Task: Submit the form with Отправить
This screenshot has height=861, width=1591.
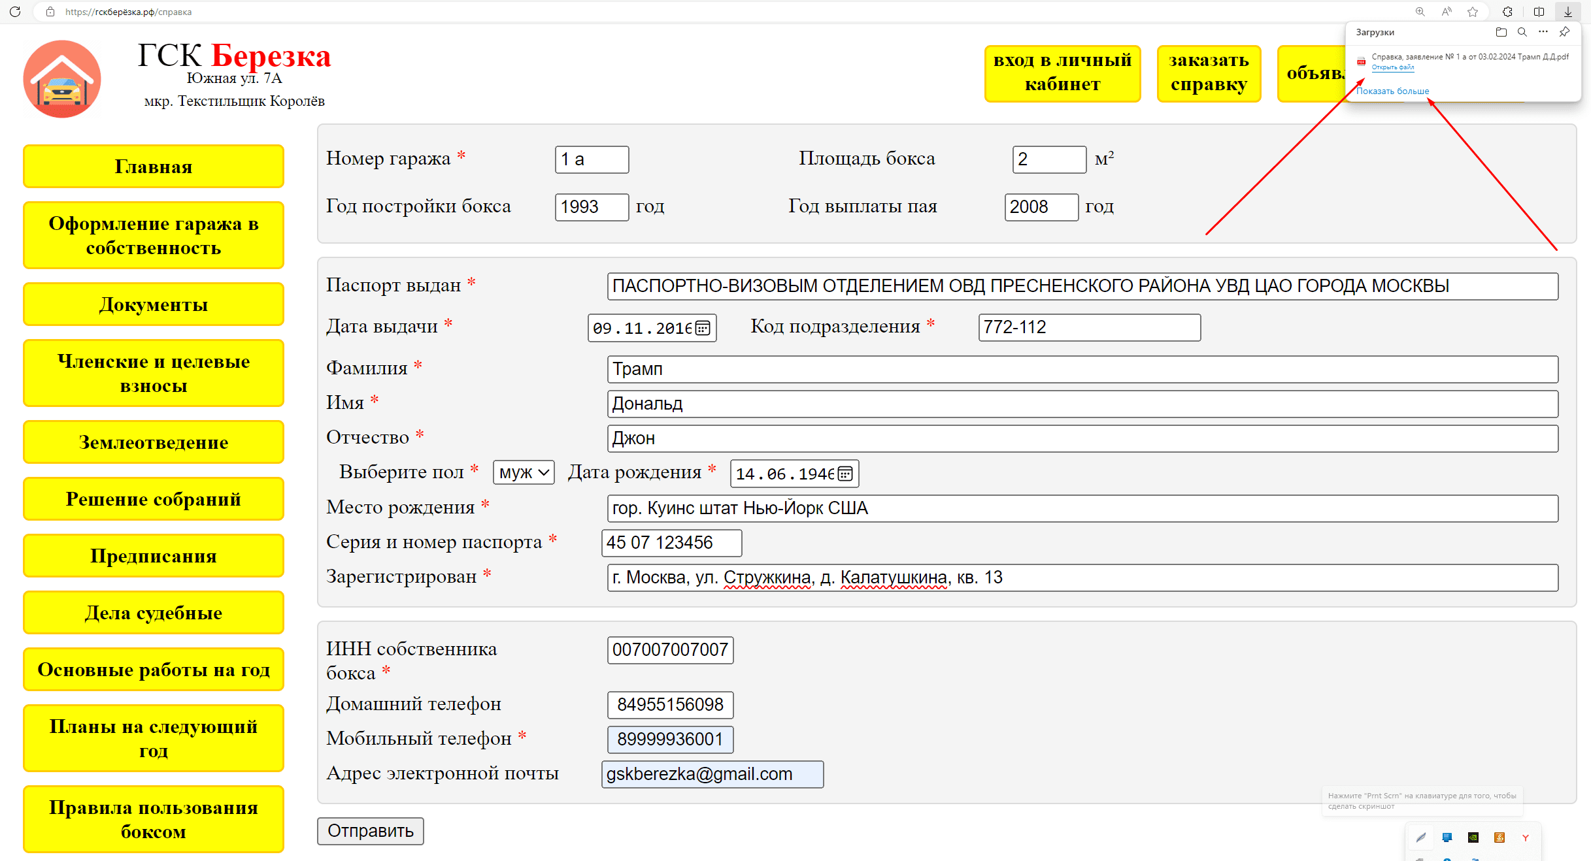Action: click(371, 831)
